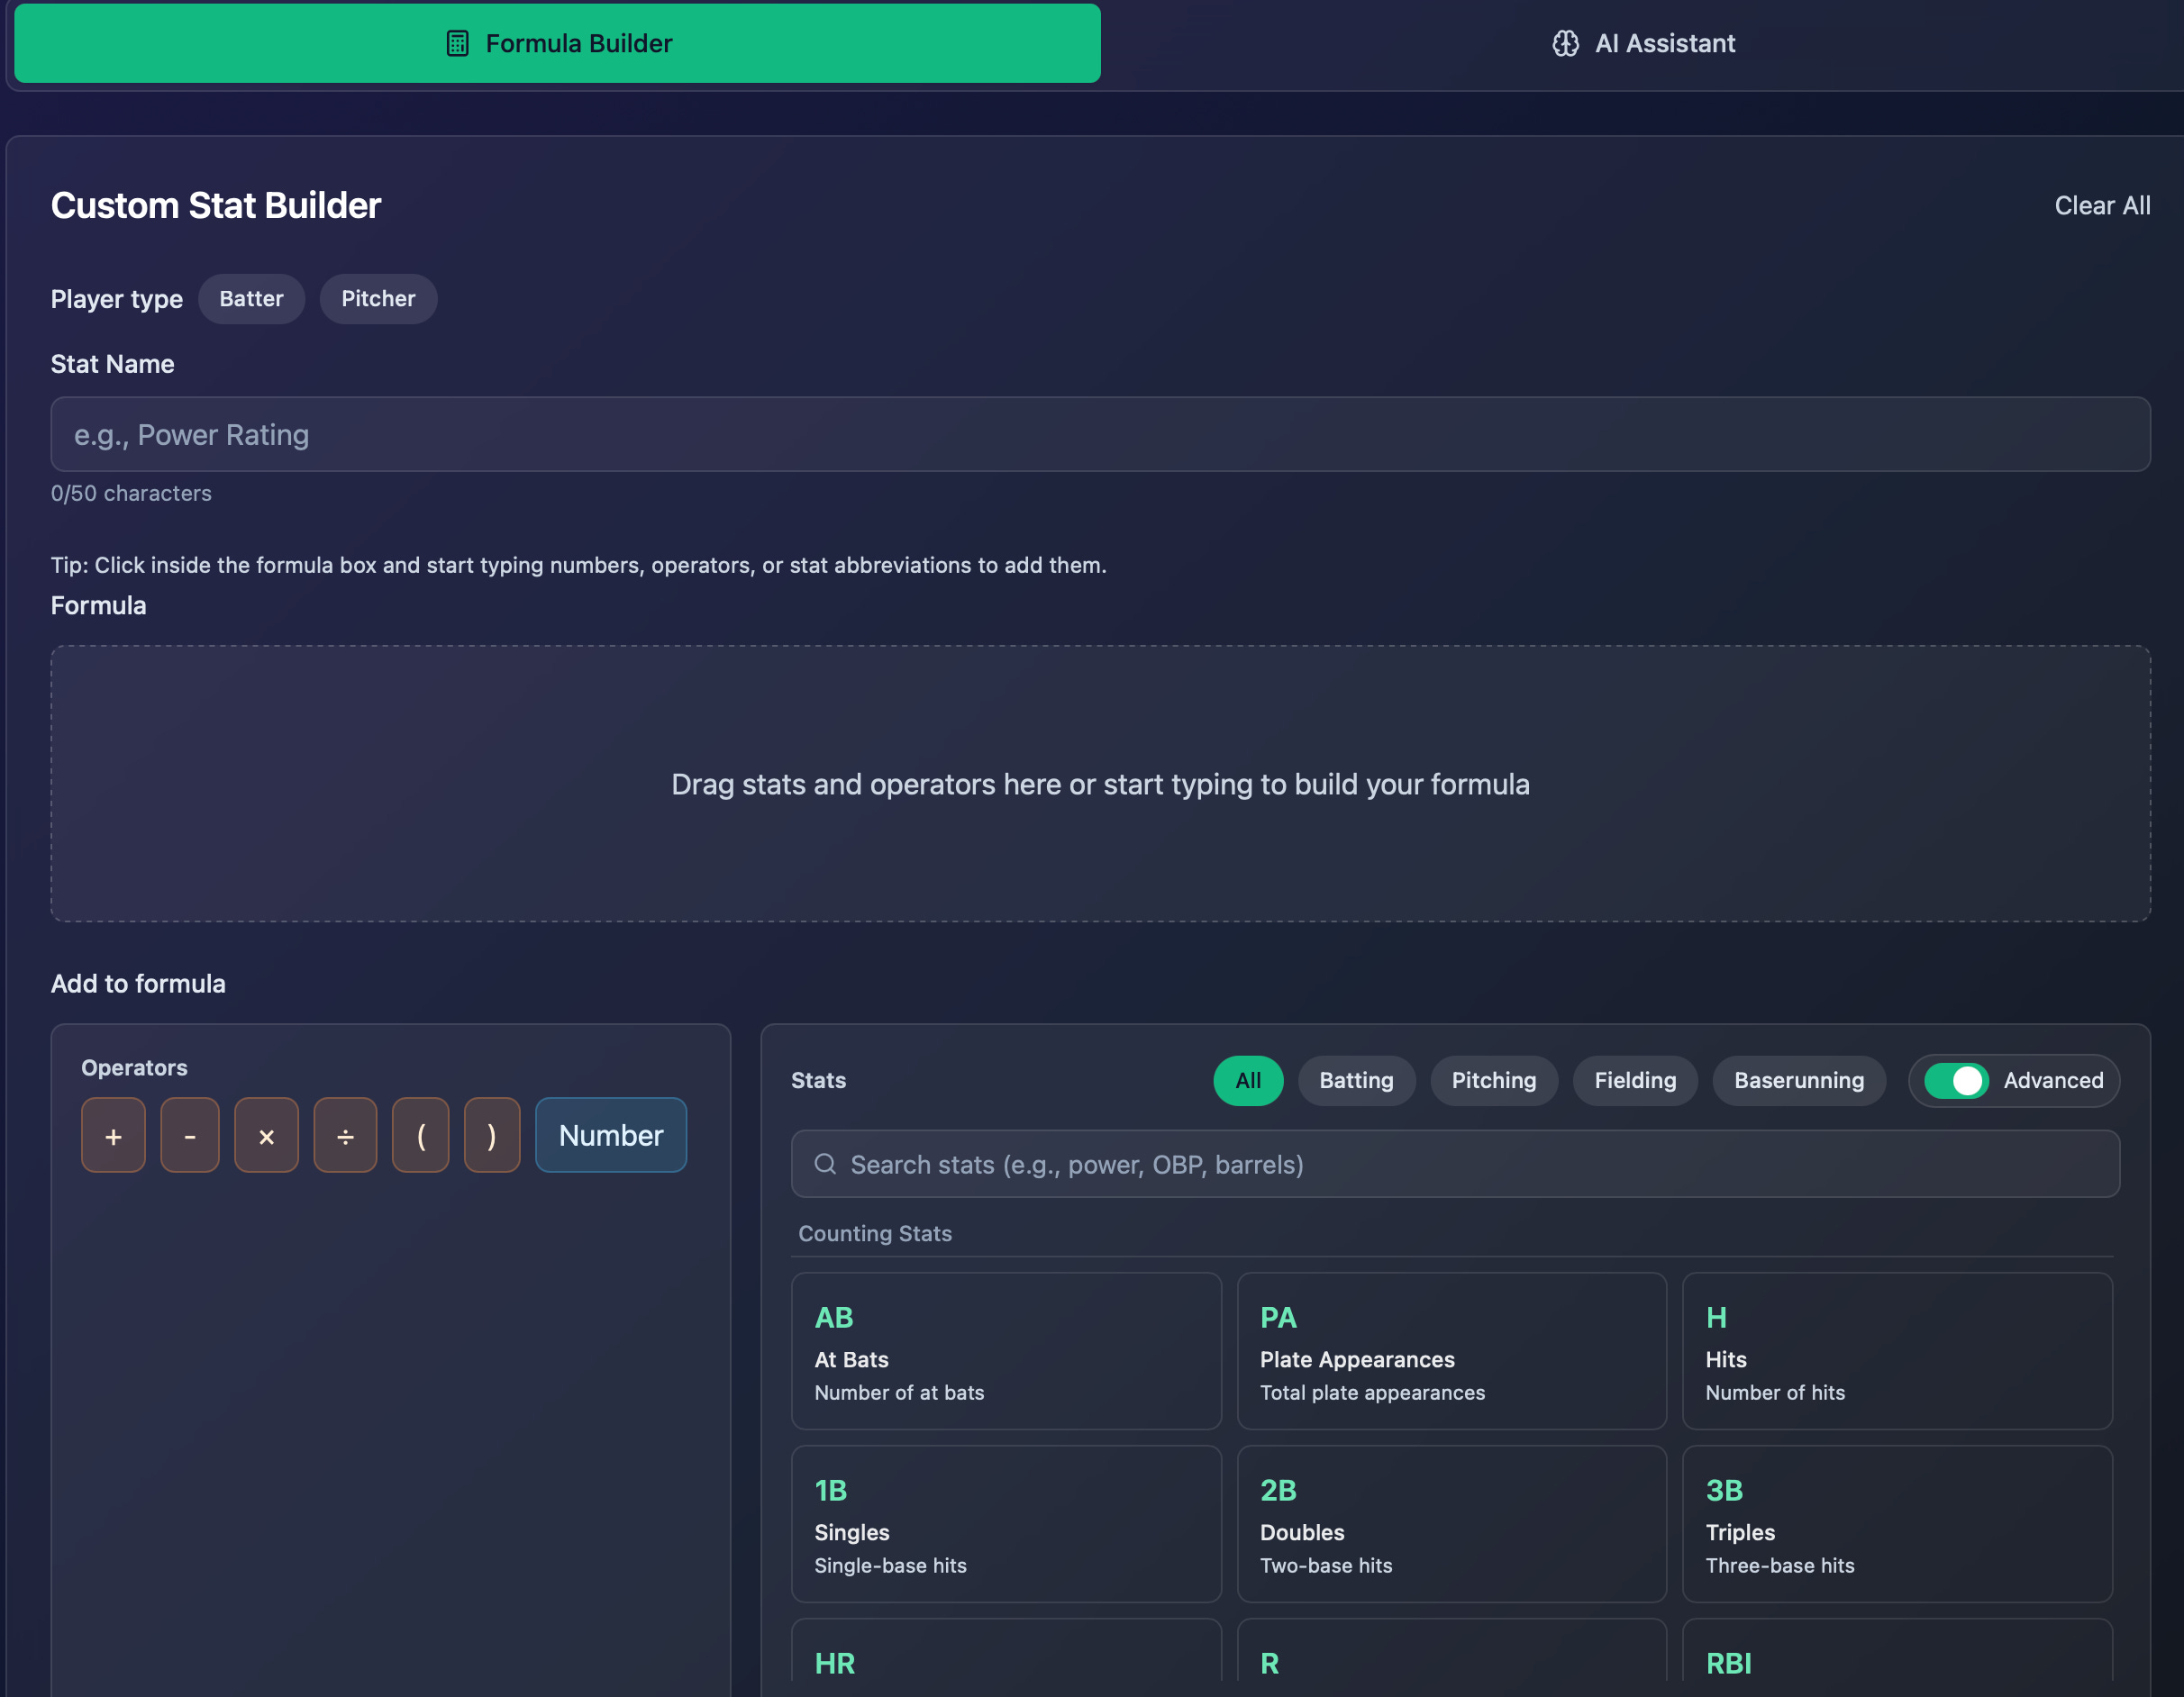2184x1697 pixels.
Task: Switch to the Formula Builder tab
Action: click(557, 43)
